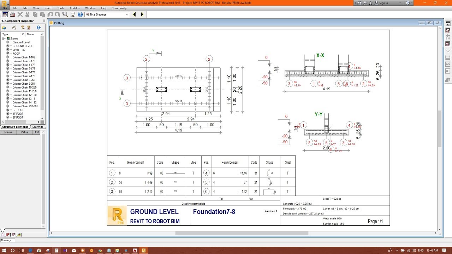Collapse the Stories root tree node
This screenshot has height=254, width=452.
pyautogui.click(x=3, y=38)
